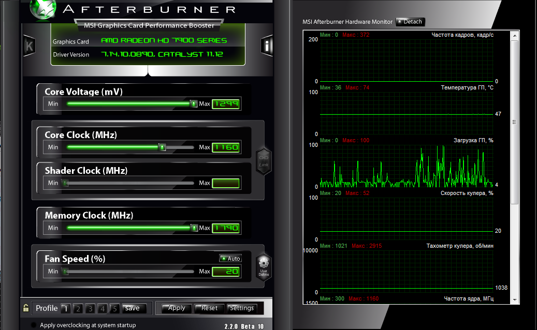Click the empty Shader Clock value field

point(226,183)
